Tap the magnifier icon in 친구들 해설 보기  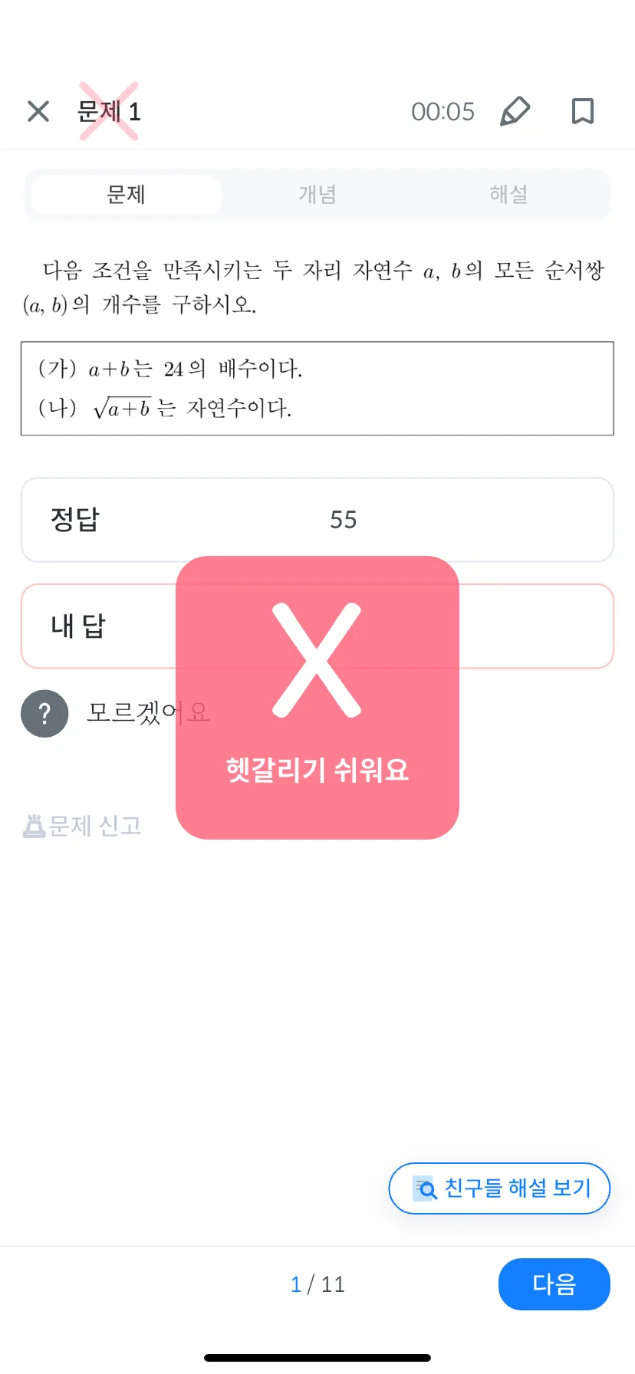point(425,1188)
